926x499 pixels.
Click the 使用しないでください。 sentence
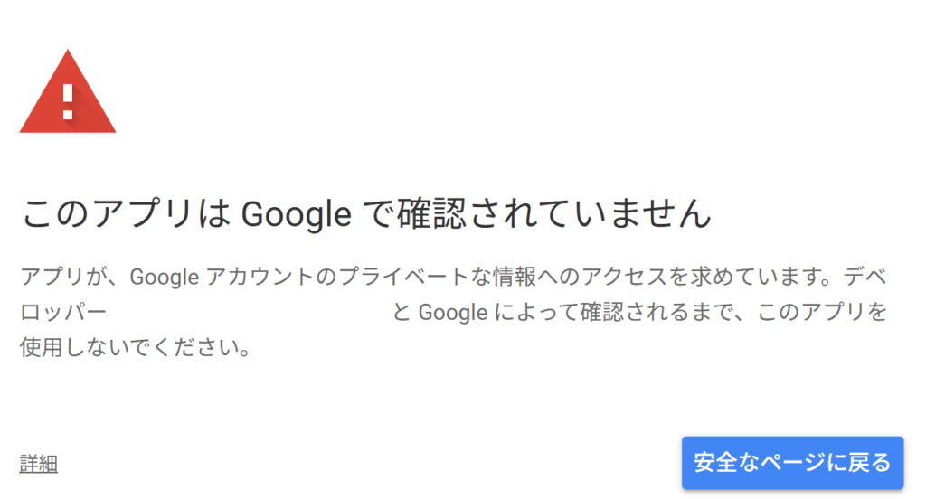pos(136,347)
